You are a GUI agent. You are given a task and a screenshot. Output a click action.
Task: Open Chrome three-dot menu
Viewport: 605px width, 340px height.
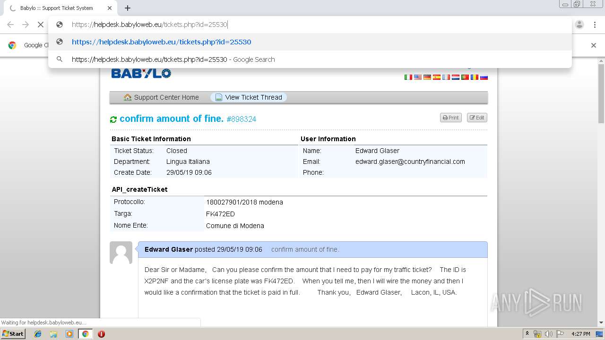[x=595, y=25]
